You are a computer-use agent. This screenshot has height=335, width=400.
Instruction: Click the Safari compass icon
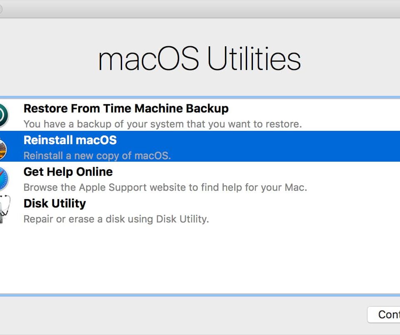click(x=3, y=178)
